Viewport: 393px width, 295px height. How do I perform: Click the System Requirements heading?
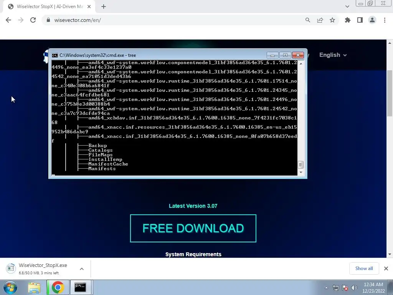(x=193, y=254)
